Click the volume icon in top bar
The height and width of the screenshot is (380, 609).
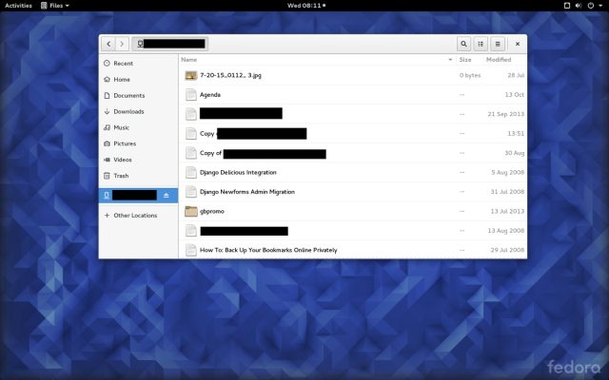[579, 6]
